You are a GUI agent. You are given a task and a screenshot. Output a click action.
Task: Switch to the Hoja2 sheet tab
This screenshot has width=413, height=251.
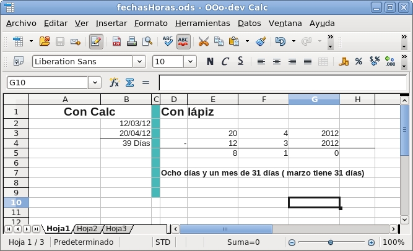click(87, 229)
